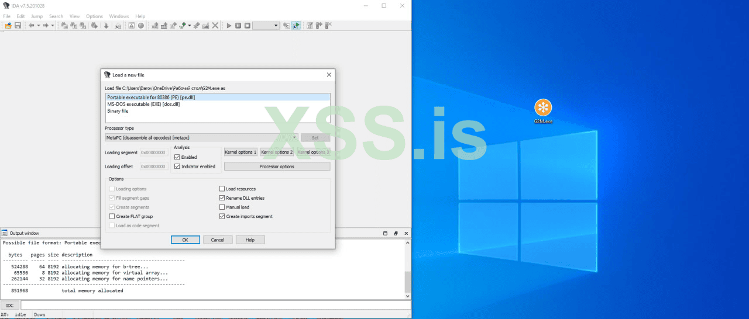Click the Output window vertical scrollbar
This screenshot has height=319, width=749.
pyautogui.click(x=408, y=269)
